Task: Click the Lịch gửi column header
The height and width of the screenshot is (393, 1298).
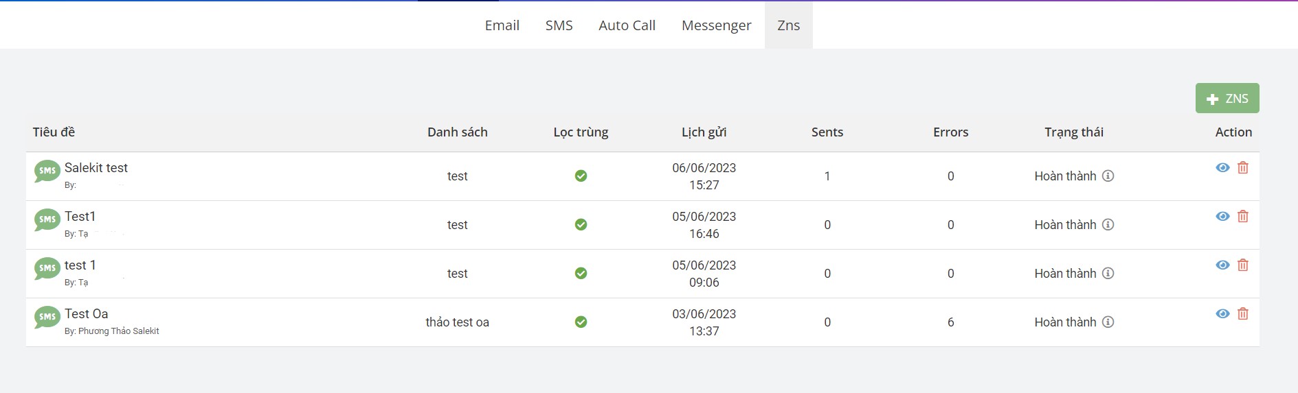Action: 704,132
